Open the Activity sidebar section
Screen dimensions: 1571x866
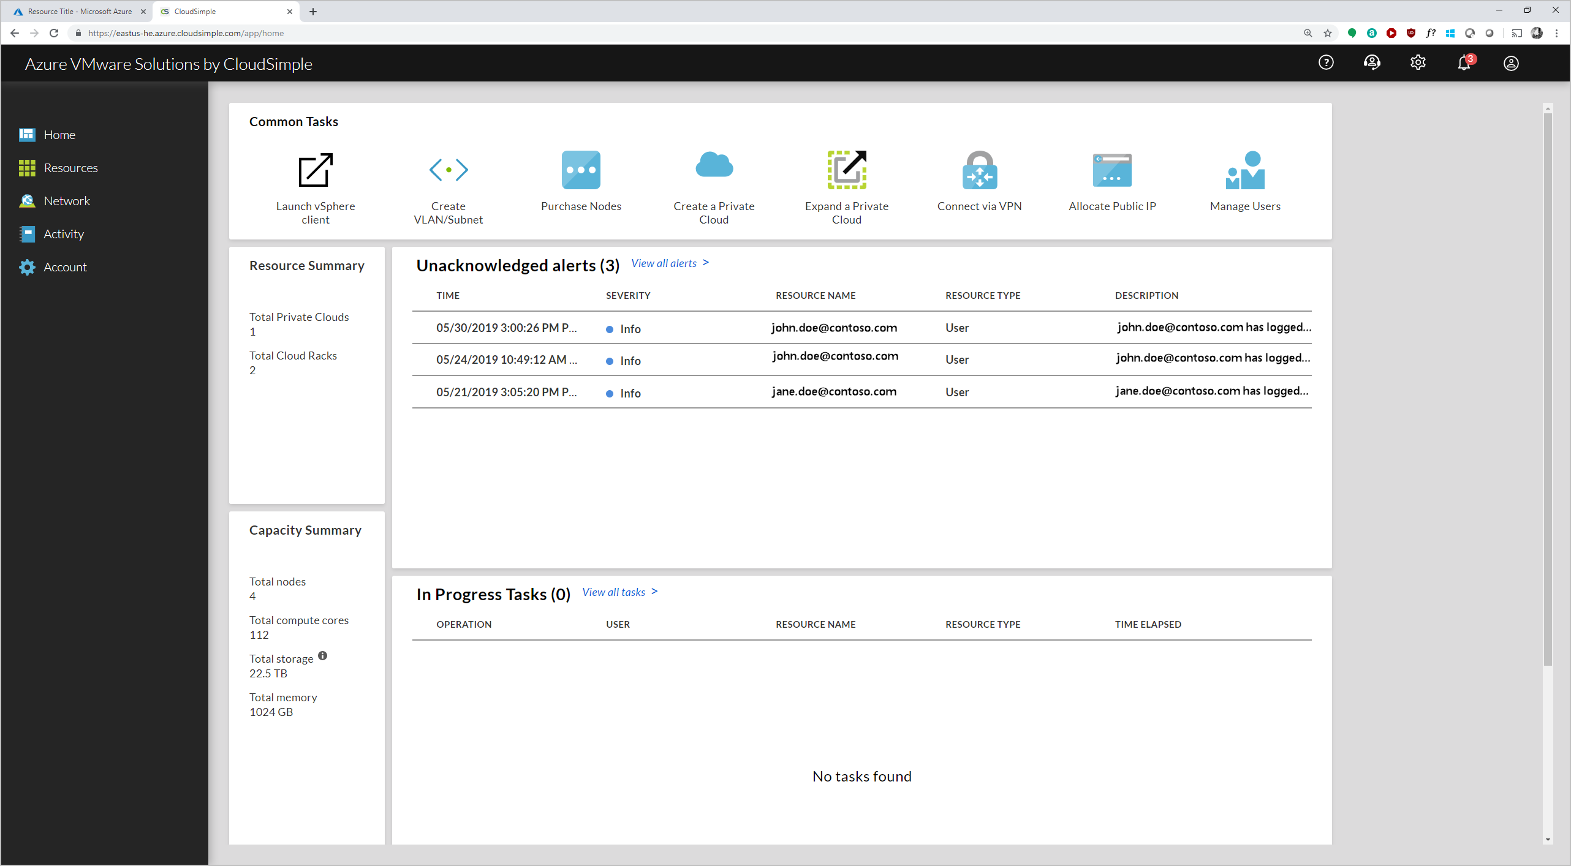pyautogui.click(x=63, y=233)
